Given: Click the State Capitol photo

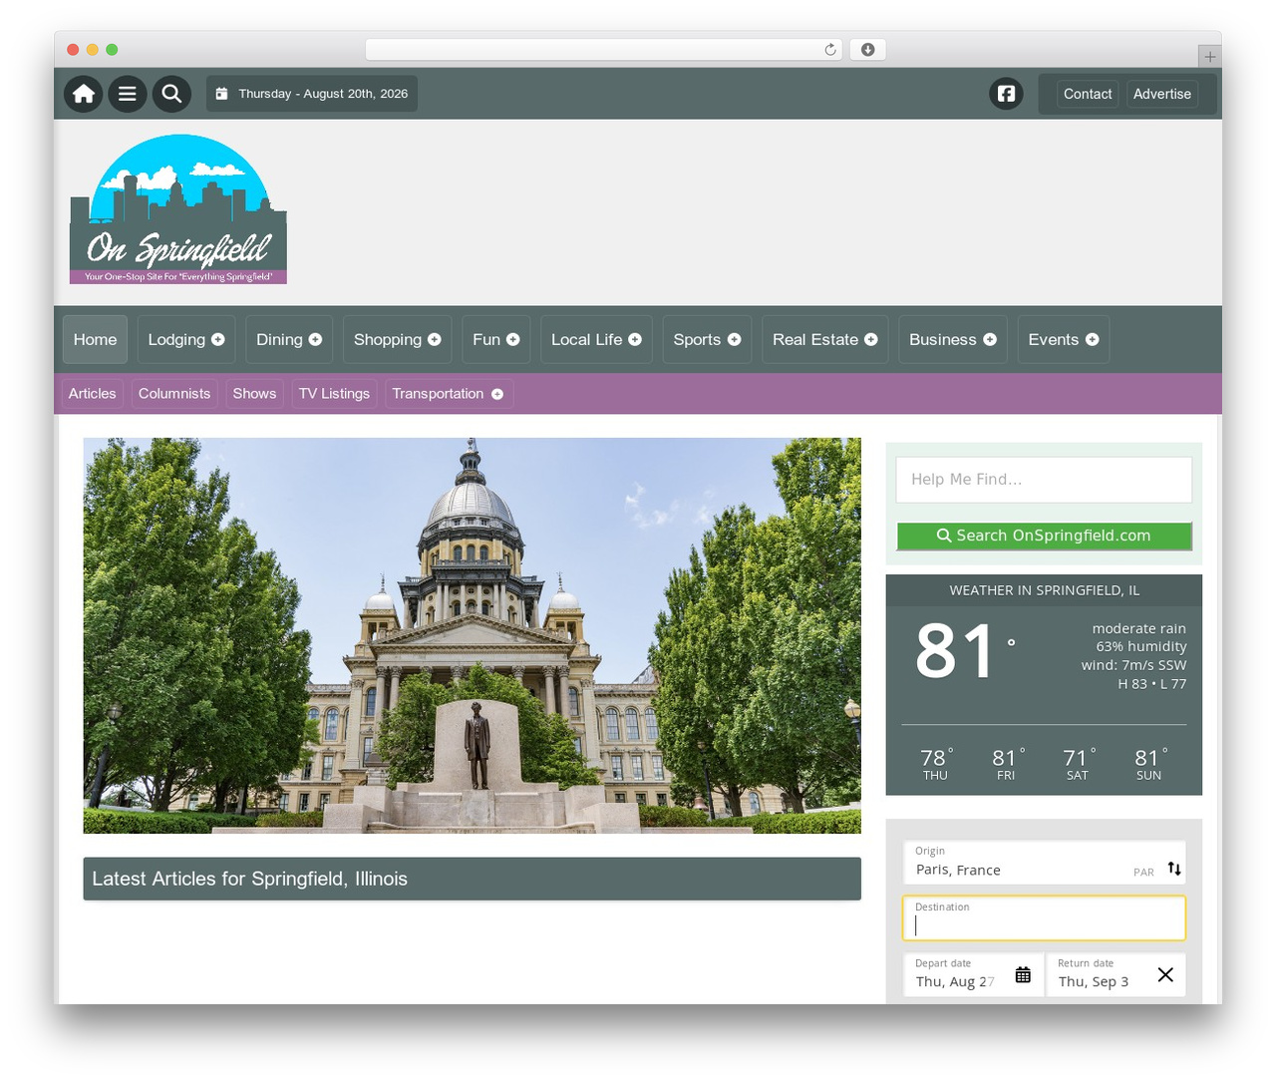Looking at the screenshot, I should click(472, 635).
